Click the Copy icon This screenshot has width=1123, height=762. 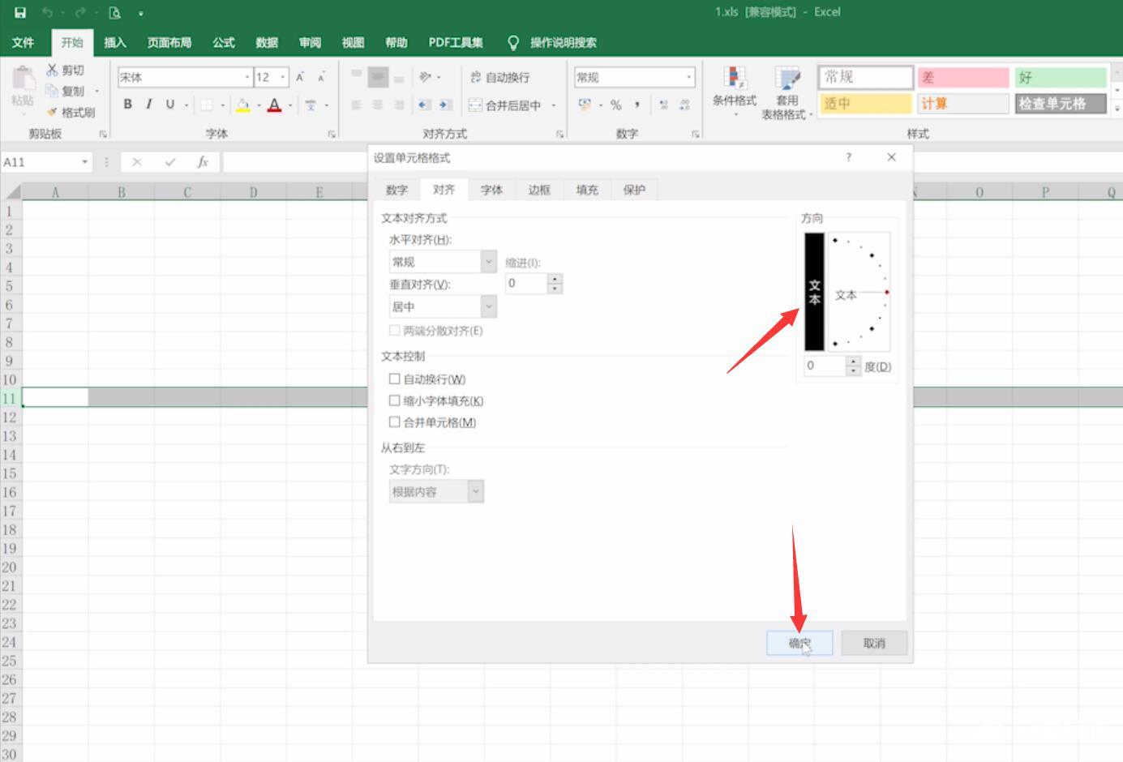pyautogui.click(x=52, y=91)
